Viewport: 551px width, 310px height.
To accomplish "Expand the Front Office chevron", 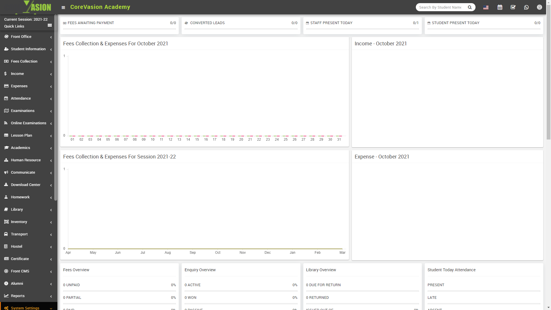I will coord(51,37).
